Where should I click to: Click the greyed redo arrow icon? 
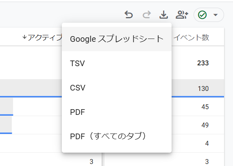[x=147, y=15]
